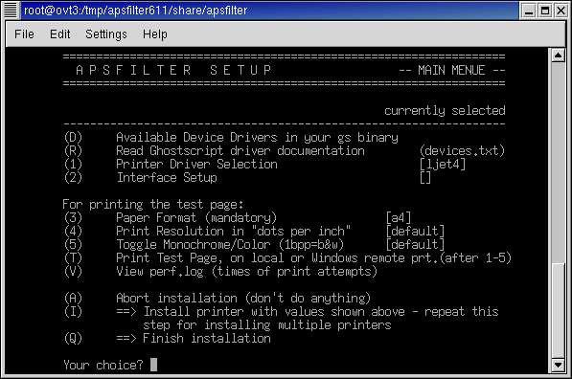Viewport: 572px width, 379px height.
Task: Click 'Interface Setup' option text
Action: tap(167, 177)
